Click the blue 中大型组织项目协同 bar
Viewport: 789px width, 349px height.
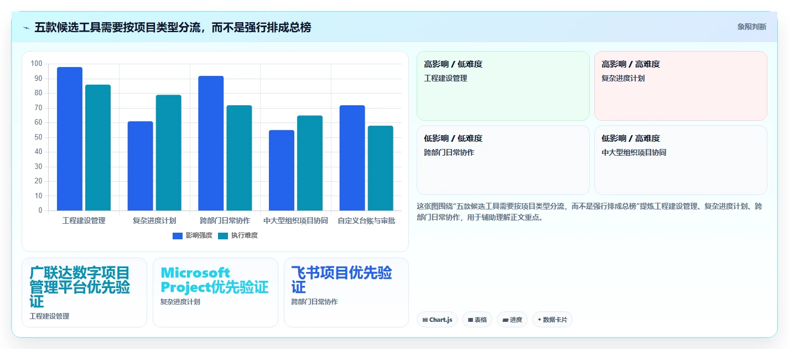pos(282,171)
